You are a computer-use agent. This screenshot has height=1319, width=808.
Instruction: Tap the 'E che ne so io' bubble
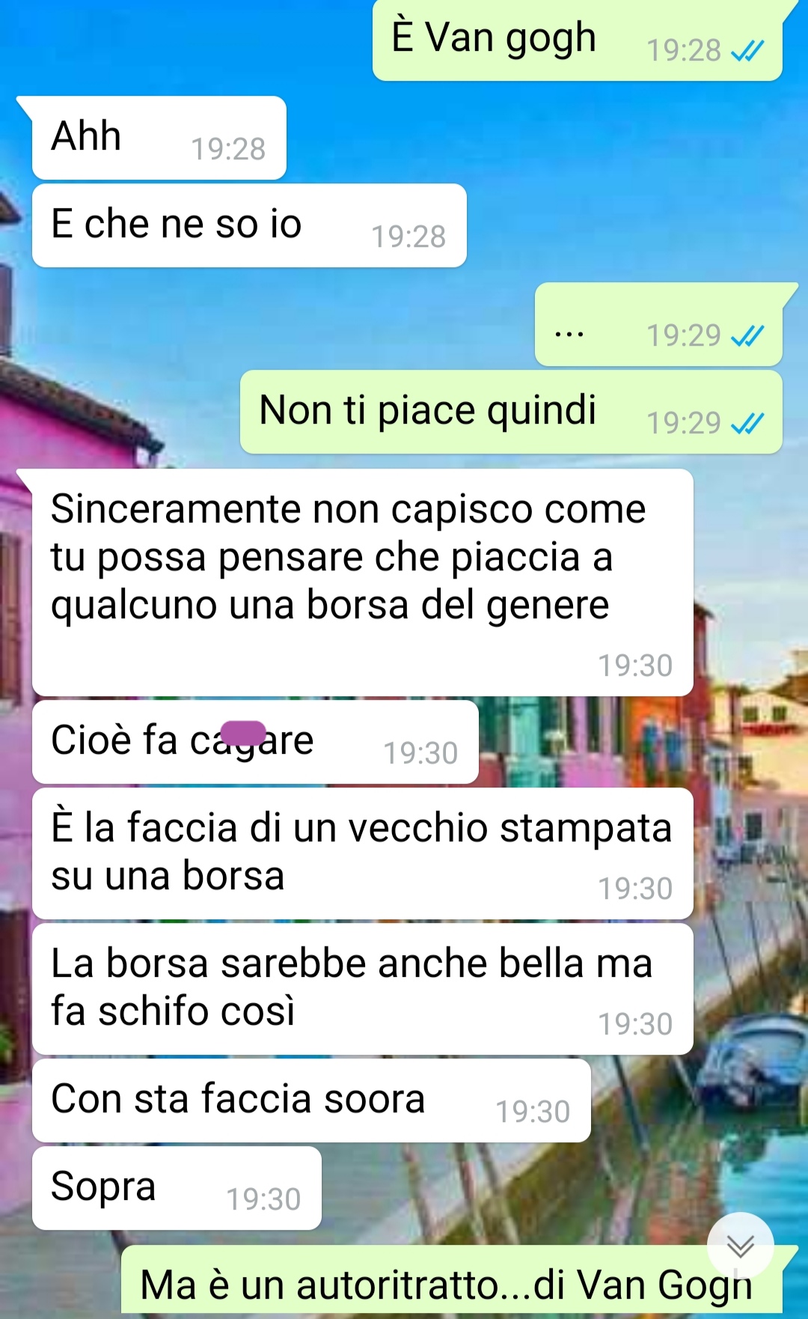point(249,225)
